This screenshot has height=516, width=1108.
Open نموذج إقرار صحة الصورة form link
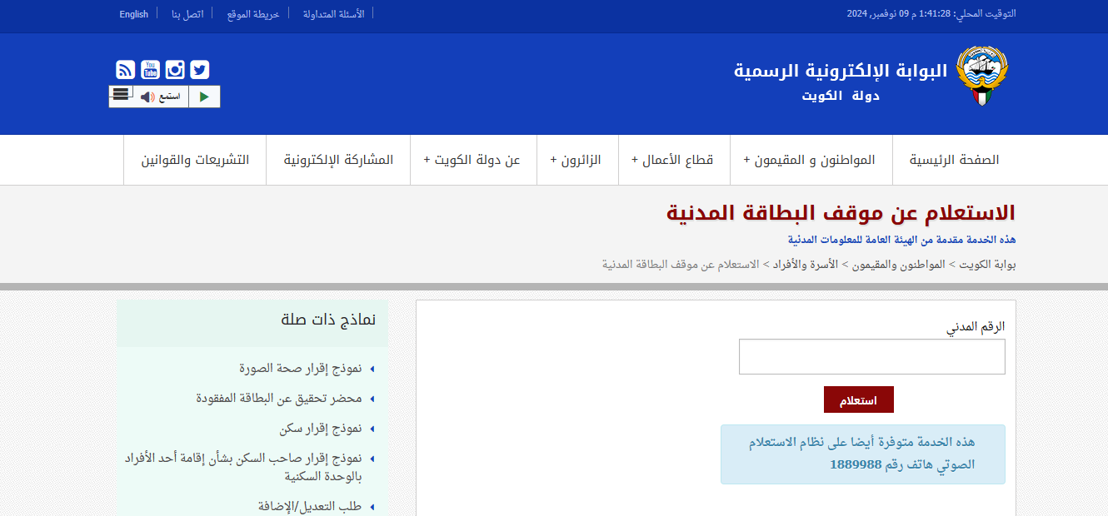(x=300, y=369)
